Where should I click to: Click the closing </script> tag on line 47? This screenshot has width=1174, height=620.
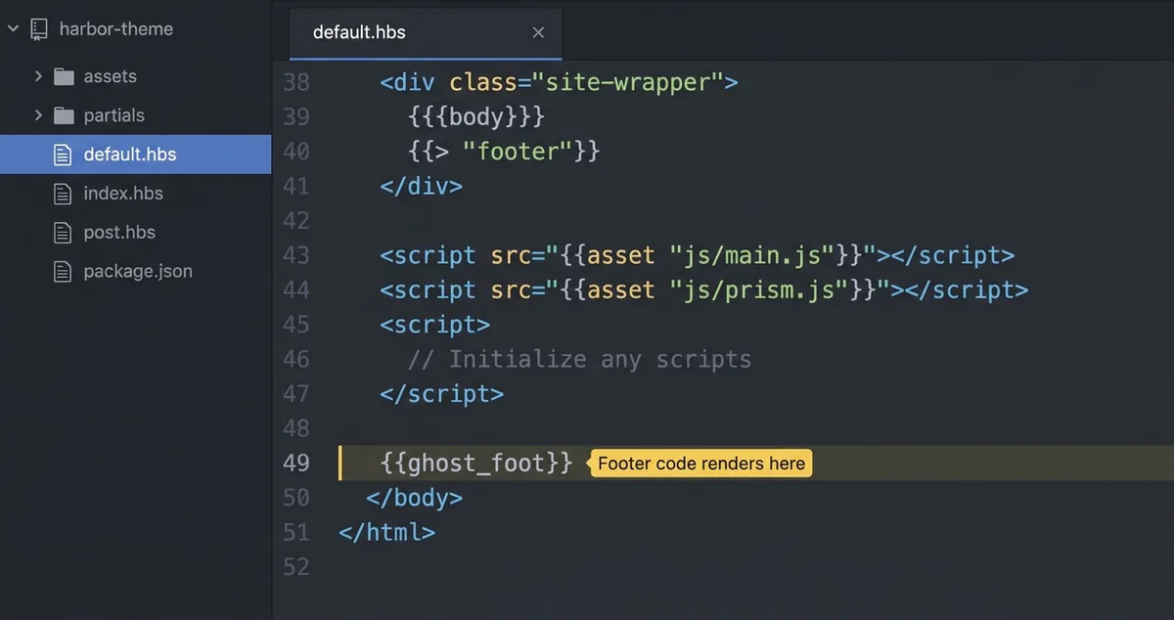(x=441, y=394)
